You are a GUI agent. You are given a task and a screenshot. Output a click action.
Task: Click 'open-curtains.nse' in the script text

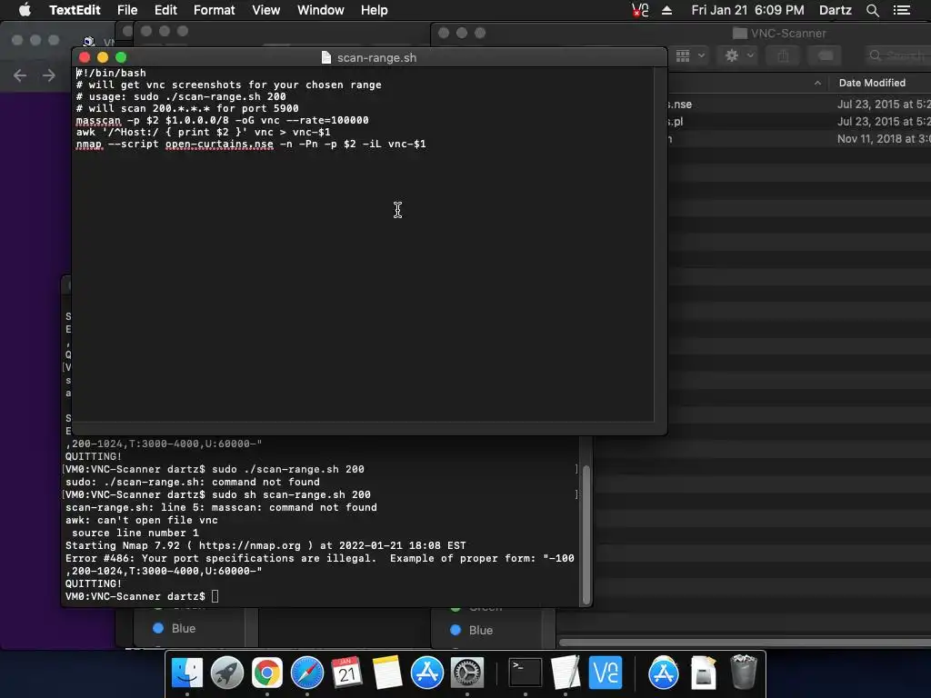(x=219, y=145)
